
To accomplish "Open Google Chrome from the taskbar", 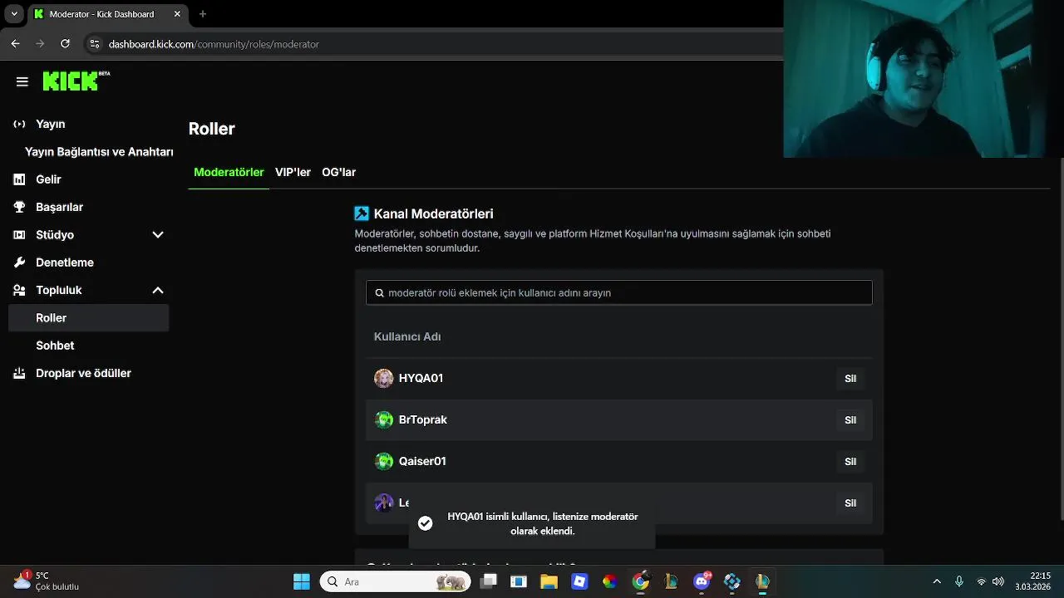I will click(640, 581).
